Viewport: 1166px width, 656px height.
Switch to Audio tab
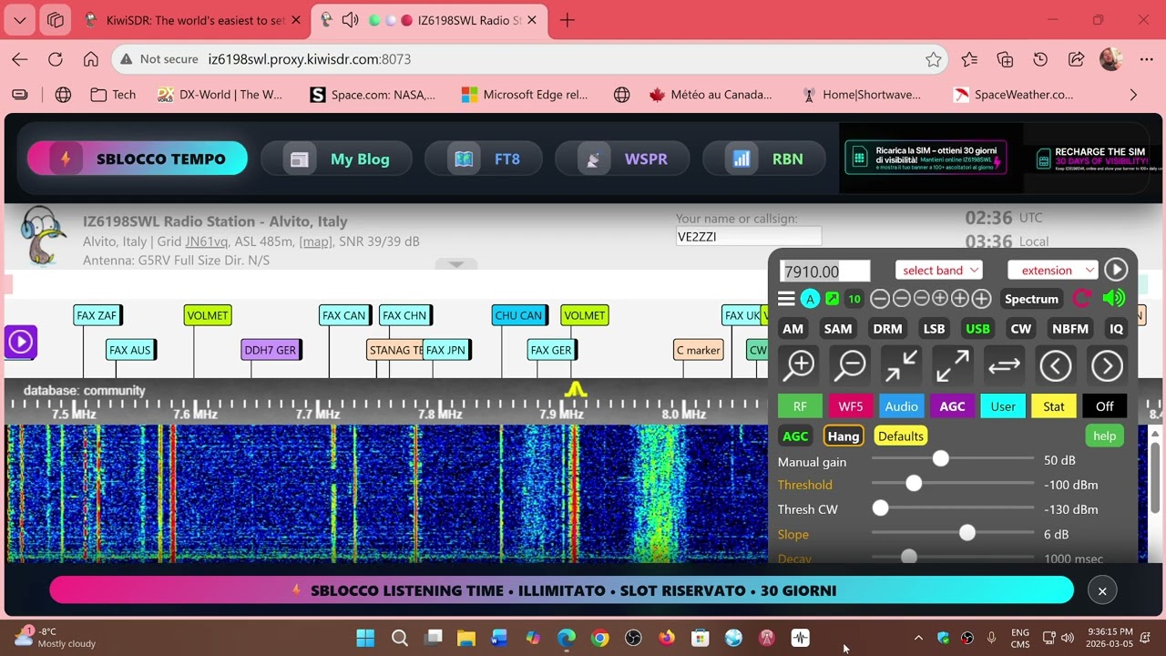[902, 406]
